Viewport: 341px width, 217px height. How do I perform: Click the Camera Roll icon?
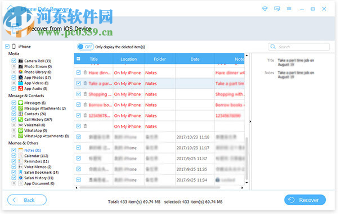[x=21, y=61]
